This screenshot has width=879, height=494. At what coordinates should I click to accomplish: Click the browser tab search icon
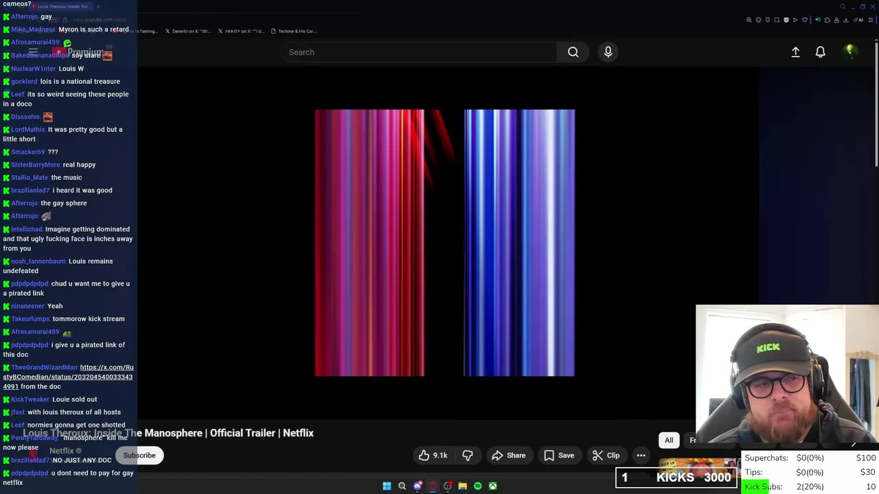click(843, 7)
